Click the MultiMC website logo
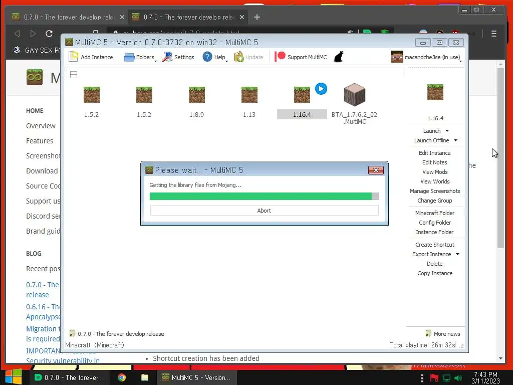Screen dimensions: 513x385 coord(35,77)
